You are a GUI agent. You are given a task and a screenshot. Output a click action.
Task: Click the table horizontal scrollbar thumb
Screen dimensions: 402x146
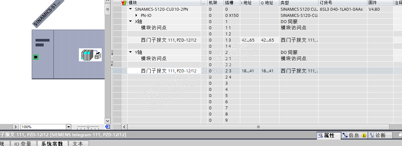click(x=258, y=127)
